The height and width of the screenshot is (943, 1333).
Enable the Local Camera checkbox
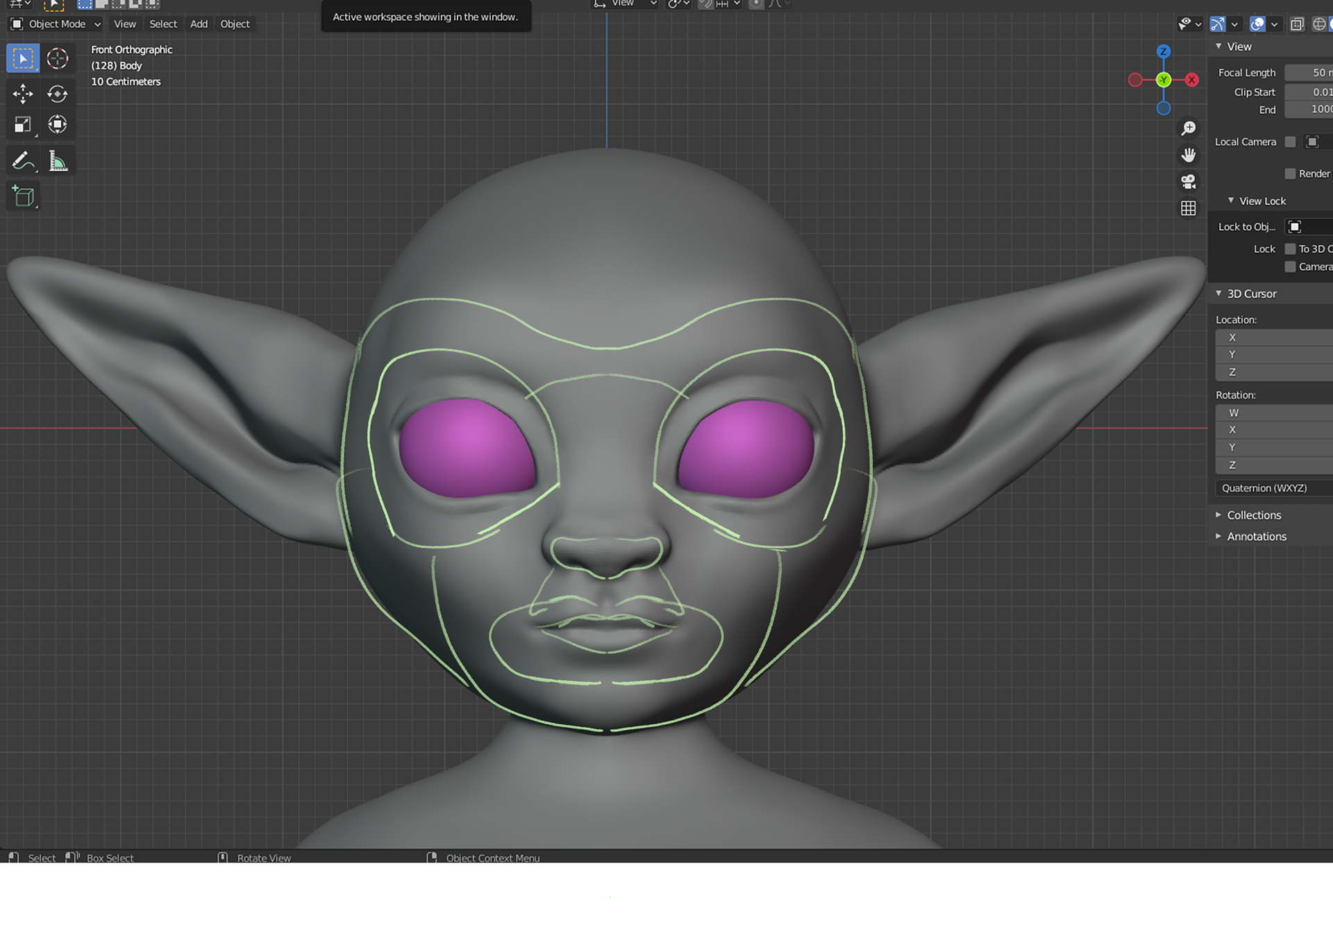pyautogui.click(x=1291, y=142)
